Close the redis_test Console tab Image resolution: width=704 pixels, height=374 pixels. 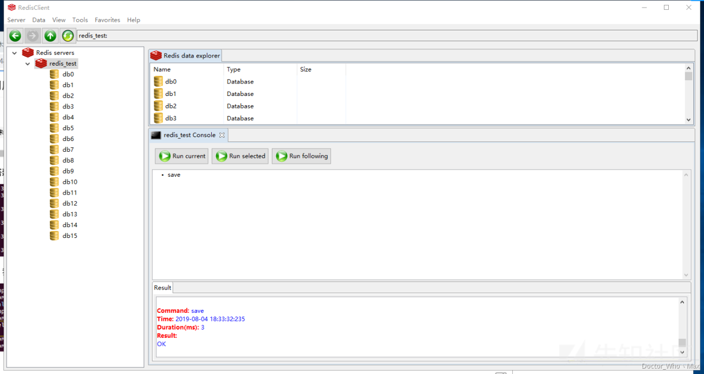pos(221,135)
